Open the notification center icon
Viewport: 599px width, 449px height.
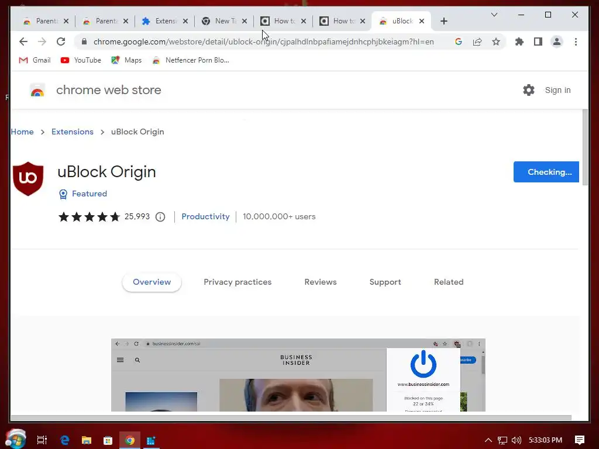pyautogui.click(x=579, y=440)
